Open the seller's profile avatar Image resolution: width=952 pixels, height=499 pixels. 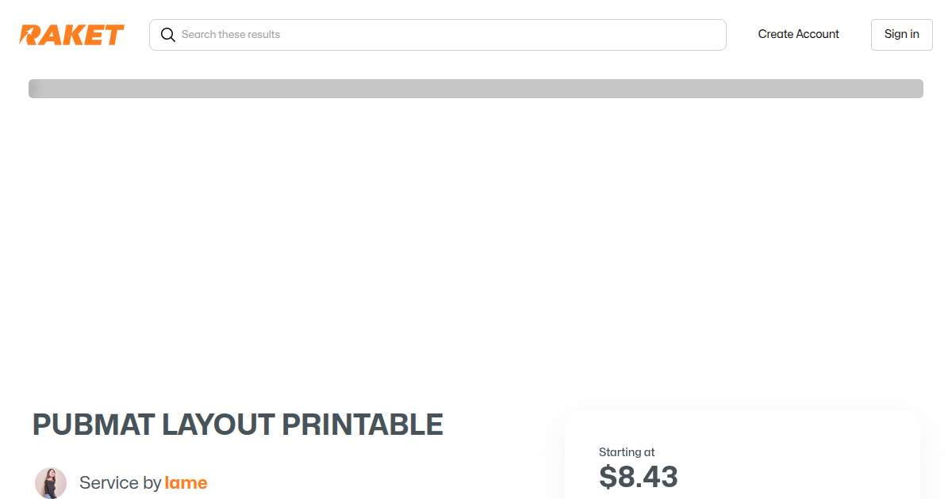pyautogui.click(x=51, y=482)
